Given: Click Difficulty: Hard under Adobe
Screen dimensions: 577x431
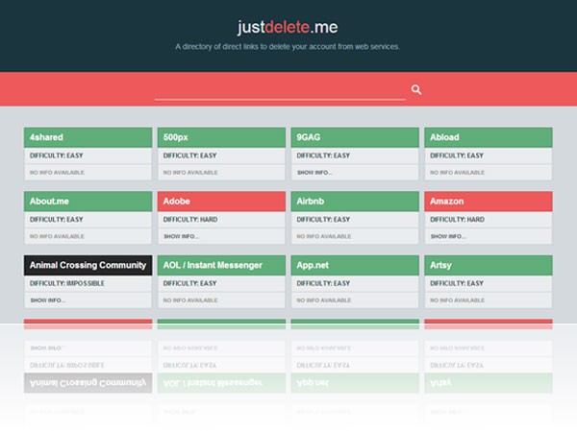Looking at the screenshot, I should pos(190,220).
